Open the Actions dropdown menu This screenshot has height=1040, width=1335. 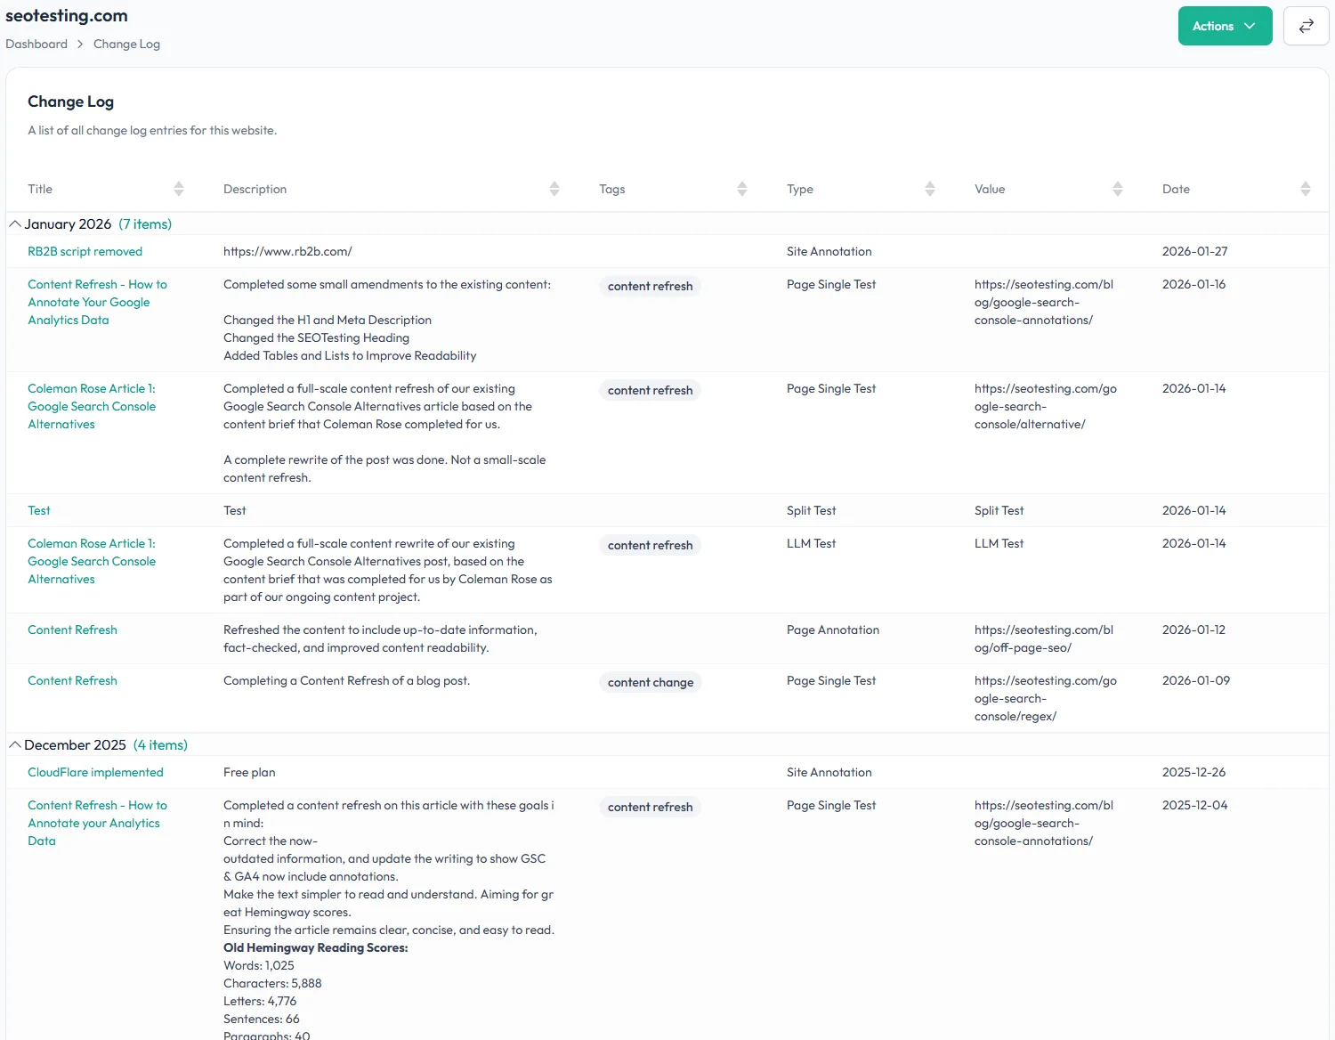1225,26
